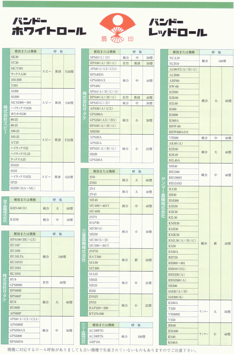
Task: Select the SK30 model cell
Action: pos(25,57)
